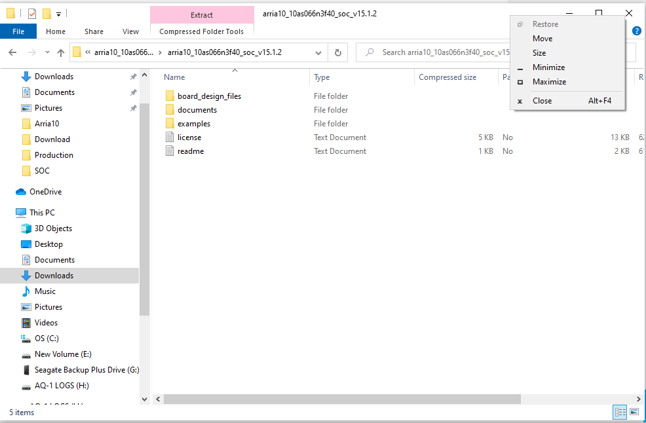The width and height of the screenshot is (646, 423).
Task: Open Documents under This PC
Action: coord(54,260)
